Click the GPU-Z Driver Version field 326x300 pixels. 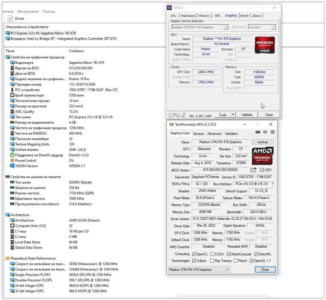point(232,219)
